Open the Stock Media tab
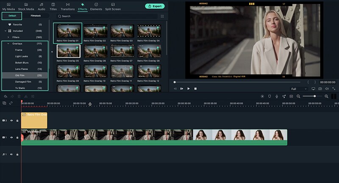 tap(26, 7)
